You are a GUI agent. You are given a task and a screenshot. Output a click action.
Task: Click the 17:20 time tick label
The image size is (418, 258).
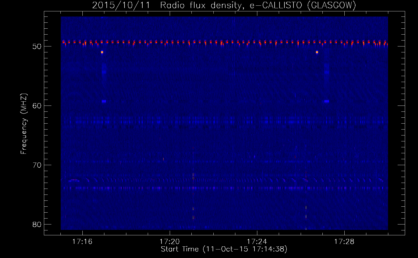pyautogui.click(x=170, y=242)
